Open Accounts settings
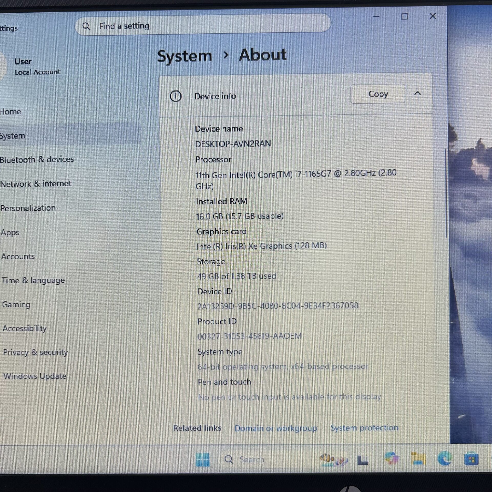Viewport: 492px width, 492px height. click(x=18, y=256)
